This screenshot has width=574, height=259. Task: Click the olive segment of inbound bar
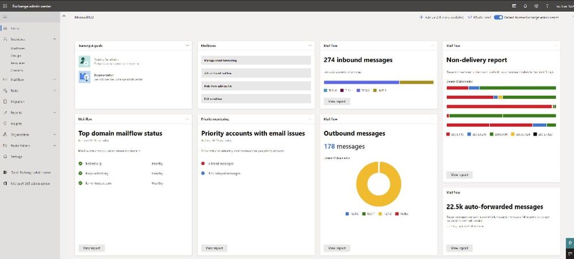click(x=416, y=82)
